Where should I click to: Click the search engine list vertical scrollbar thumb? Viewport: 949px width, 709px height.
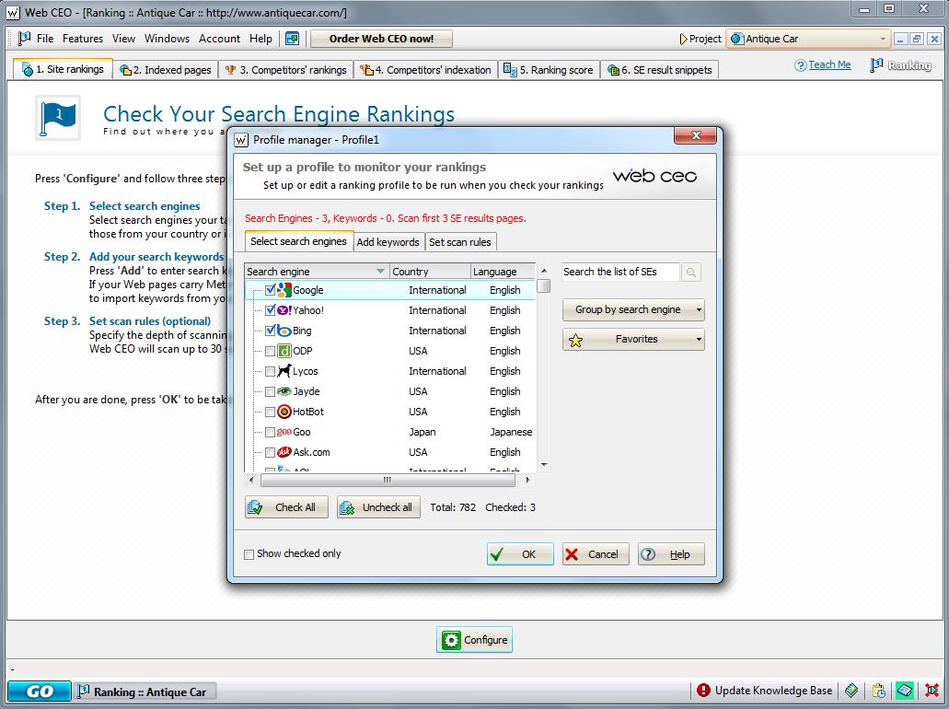(x=544, y=285)
